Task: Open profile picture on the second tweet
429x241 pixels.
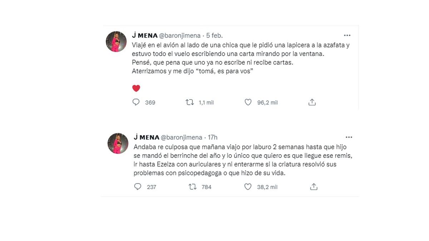Action: tap(118, 144)
